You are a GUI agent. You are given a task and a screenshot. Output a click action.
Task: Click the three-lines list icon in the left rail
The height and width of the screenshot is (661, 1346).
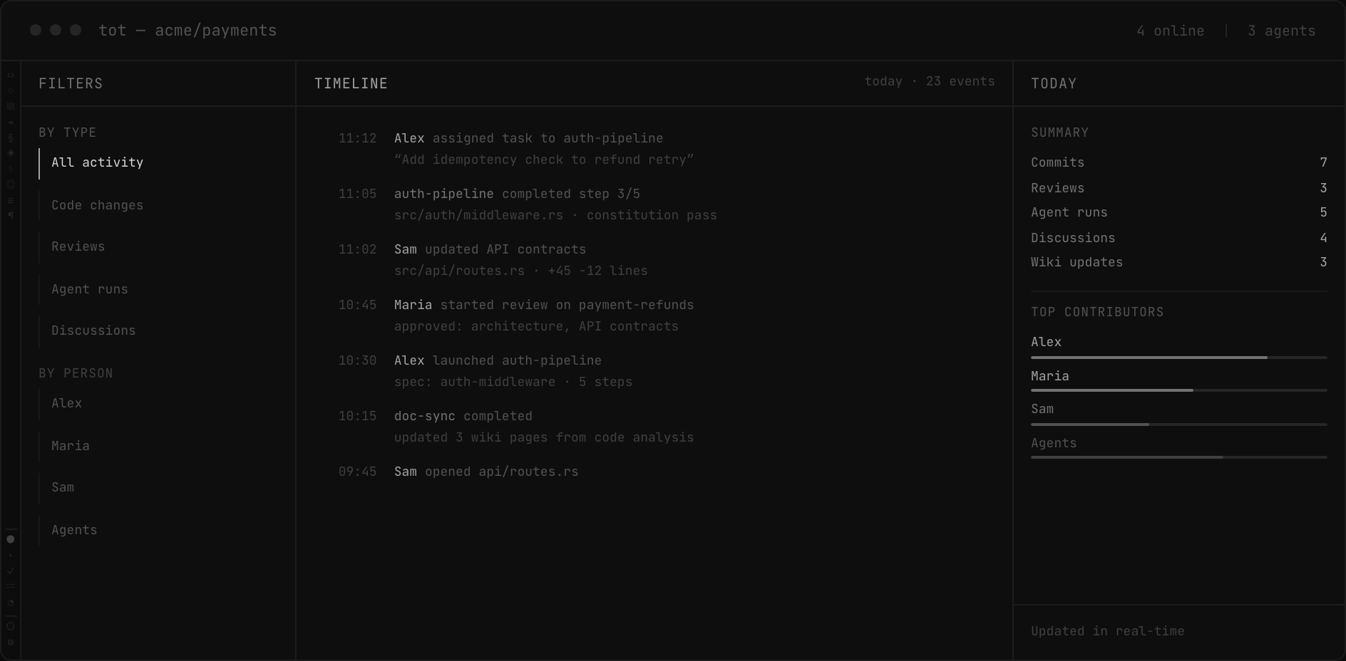pyautogui.click(x=11, y=200)
